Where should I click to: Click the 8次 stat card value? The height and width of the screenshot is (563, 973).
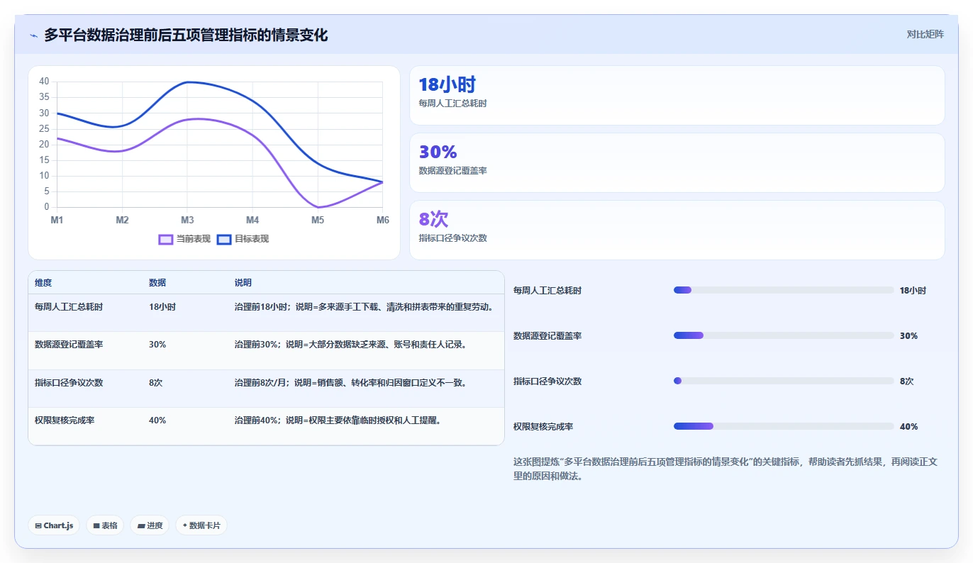click(x=433, y=219)
